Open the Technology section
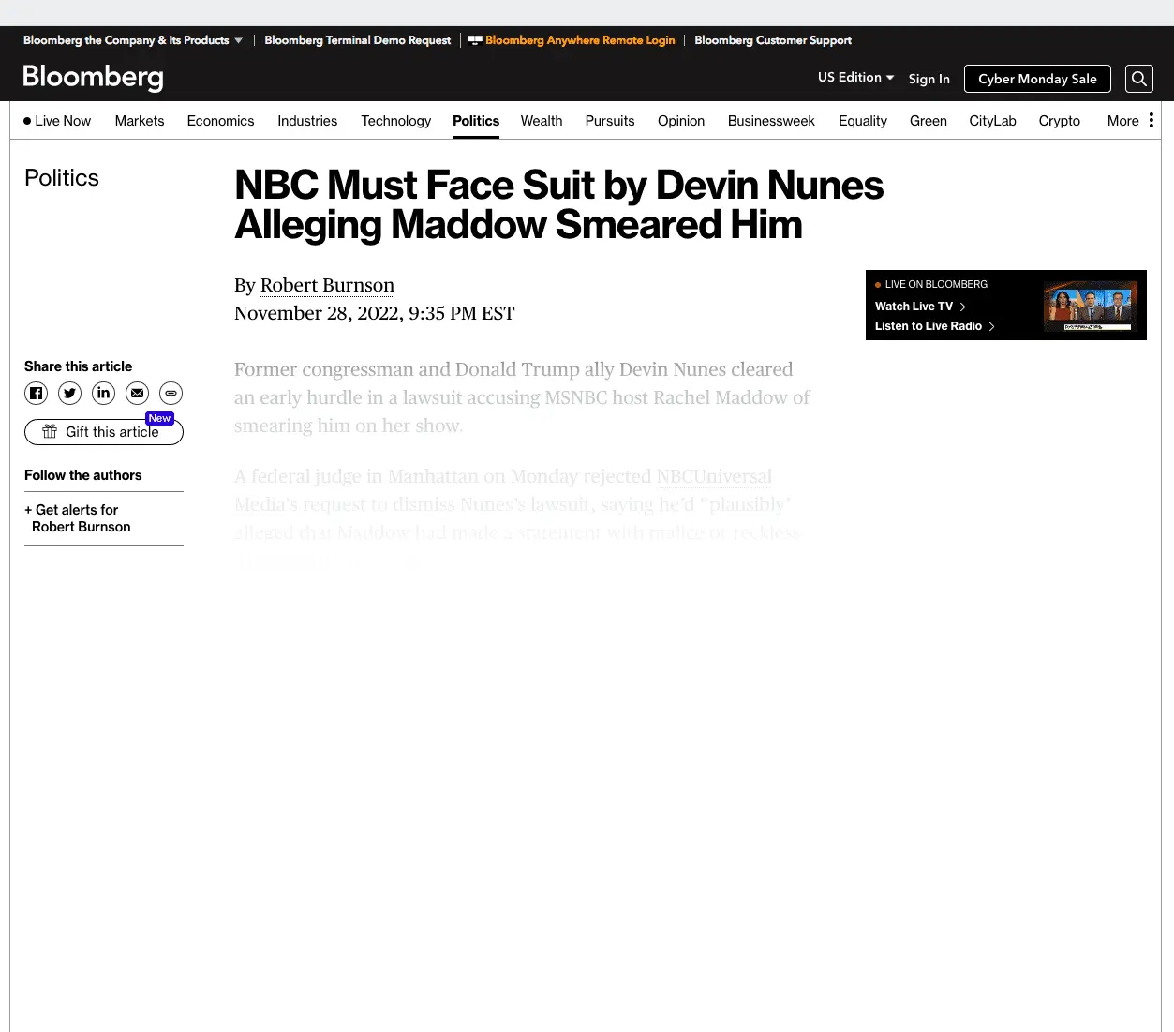Screen dimensions: 1174x1032 coord(395,121)
